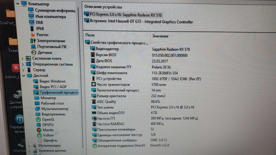276x155 pixels.
Task: Click the Поле column header
Action: (x=90, y=35)
